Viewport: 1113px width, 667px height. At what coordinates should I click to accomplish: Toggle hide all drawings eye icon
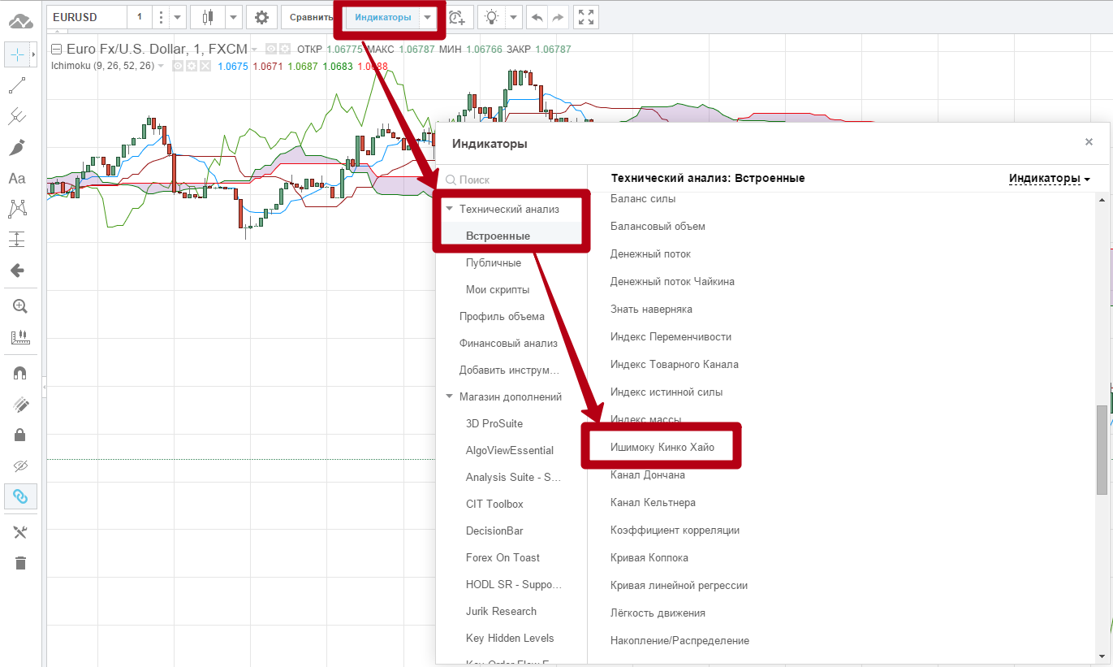click(x=20, y=466)
